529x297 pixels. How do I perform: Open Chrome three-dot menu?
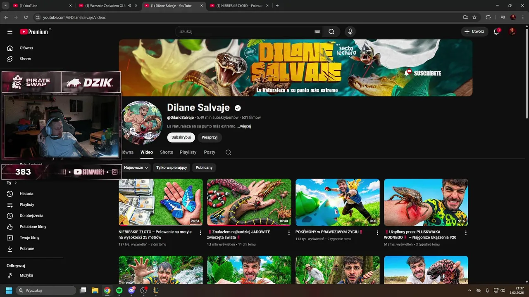[x=523, y=17]
